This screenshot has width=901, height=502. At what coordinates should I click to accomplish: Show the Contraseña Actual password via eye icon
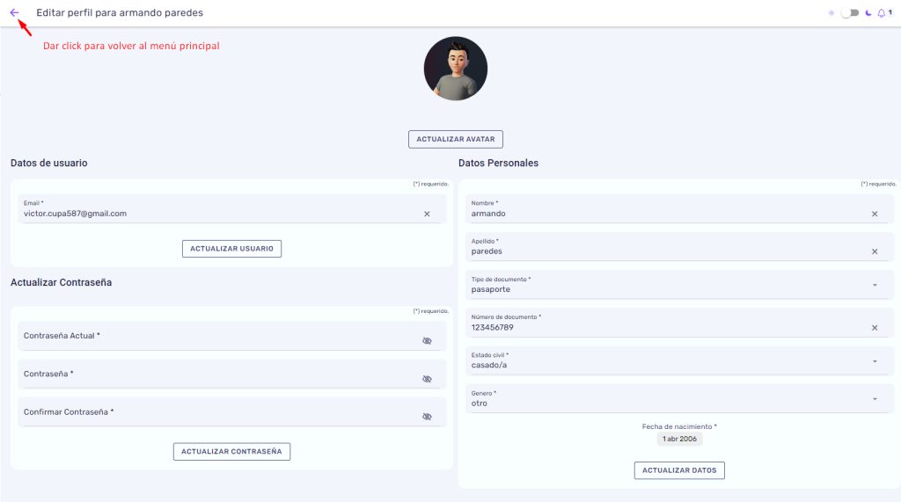pyautogui.click(x=427, y=340)
